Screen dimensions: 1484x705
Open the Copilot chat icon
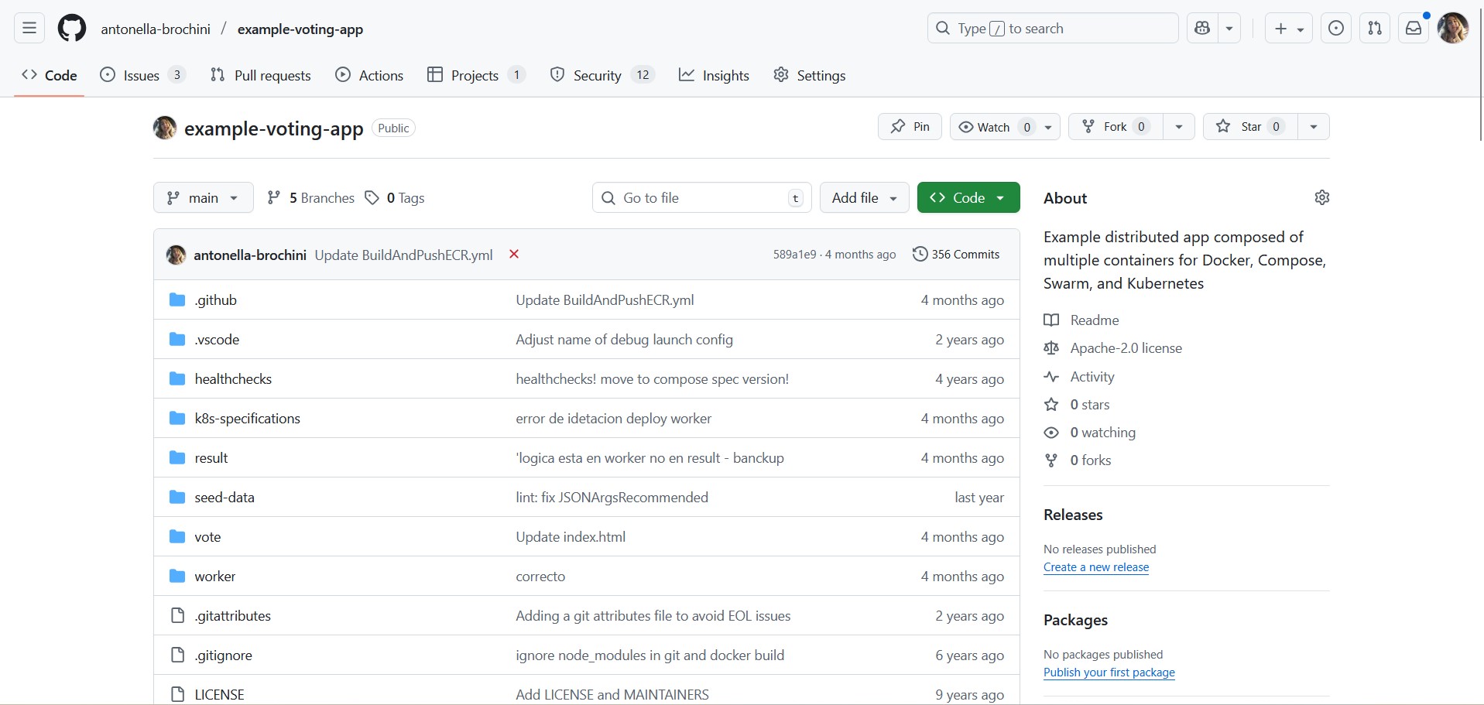coord(1202,29)
